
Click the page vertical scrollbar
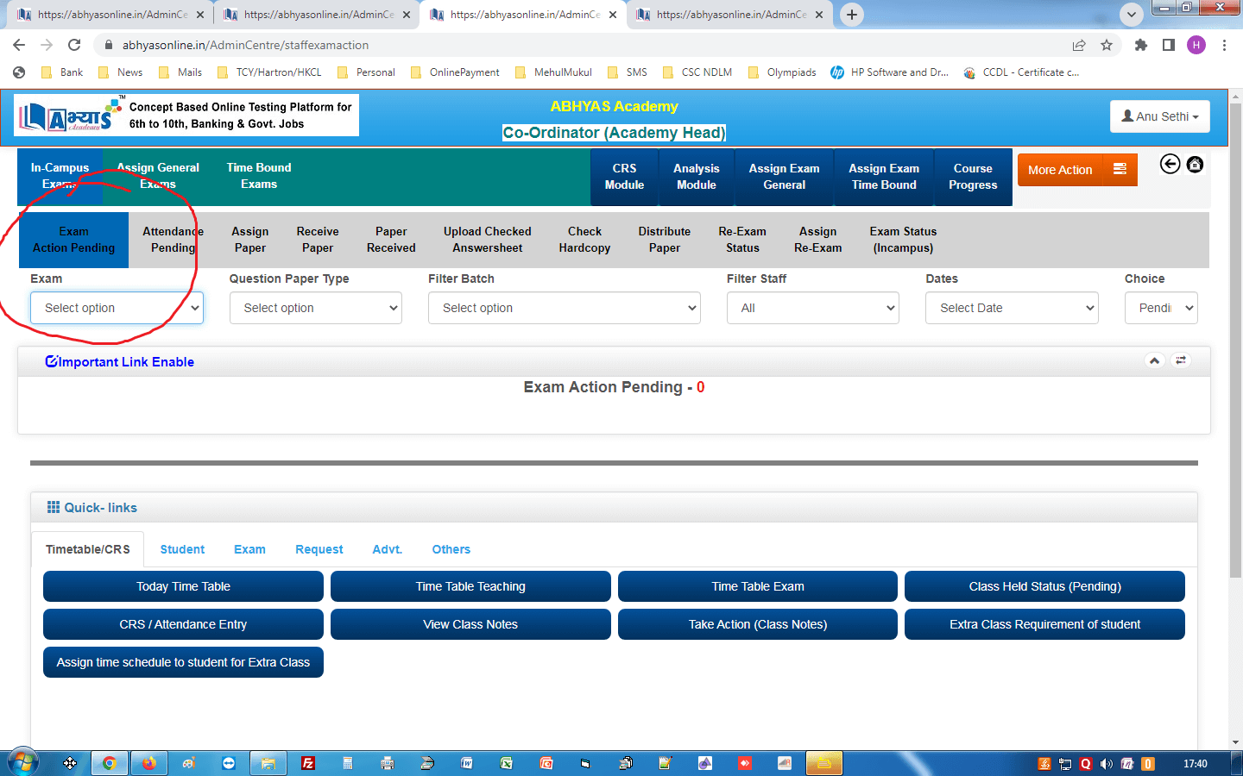(1235, 345)
